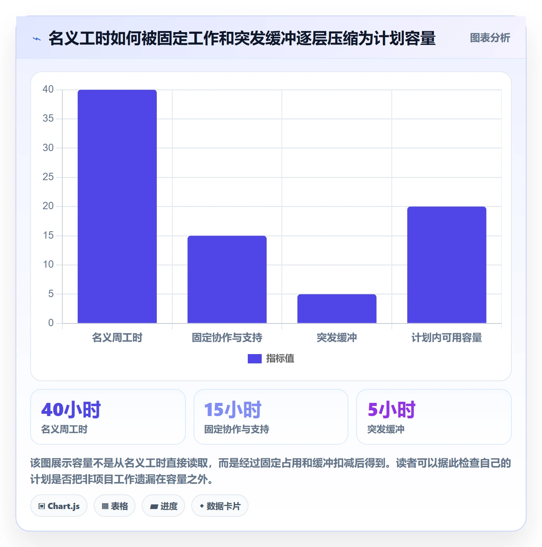Screen dimensions: 542x547
Task: Click the y-axis value 40
Action: tap(48, 89)
